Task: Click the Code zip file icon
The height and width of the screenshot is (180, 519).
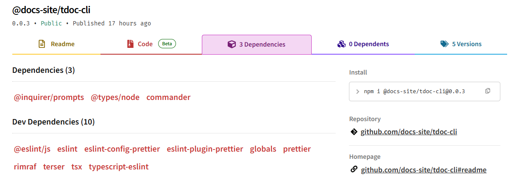Action: (x=130, y=44)
